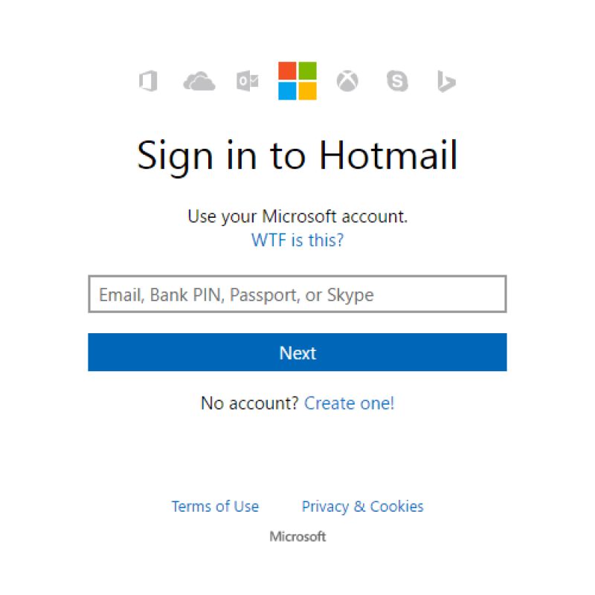Viewport: 595px width, 595px height.
Task: Click the Microsoft text in the footer
Action: click(297, 536)
